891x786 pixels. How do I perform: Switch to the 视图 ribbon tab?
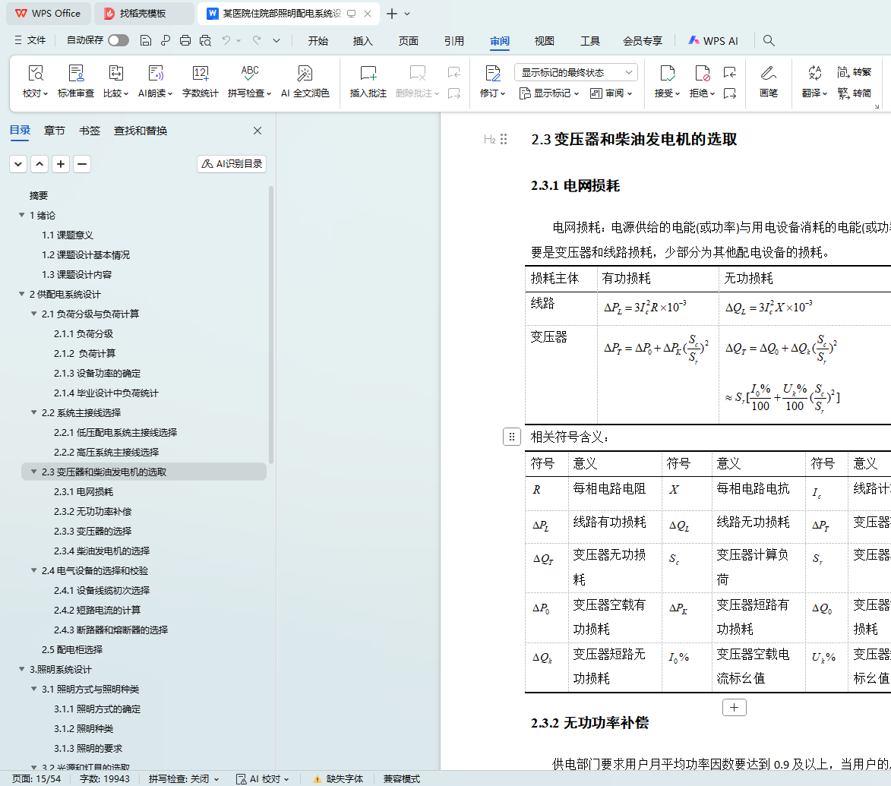click(545, 41)
